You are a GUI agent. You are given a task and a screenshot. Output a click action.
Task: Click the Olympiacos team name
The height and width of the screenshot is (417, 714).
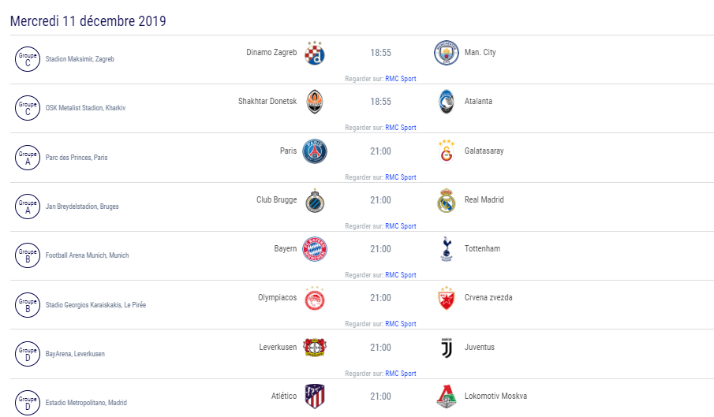[x=277, y=297]
